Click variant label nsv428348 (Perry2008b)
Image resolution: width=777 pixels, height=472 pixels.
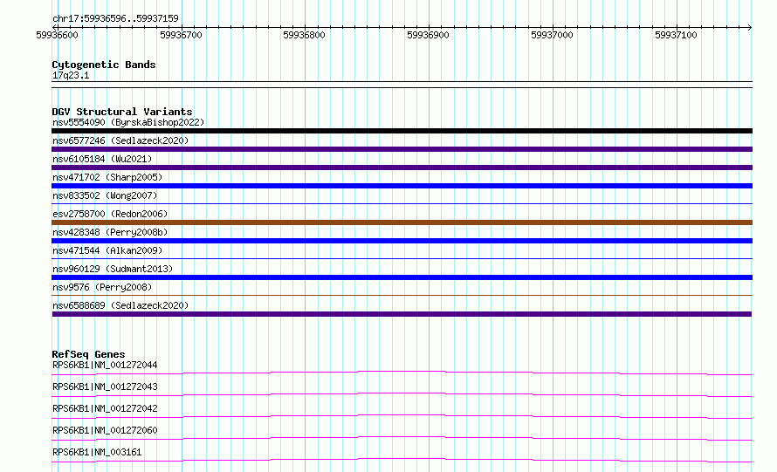click(x=110, y=232)
